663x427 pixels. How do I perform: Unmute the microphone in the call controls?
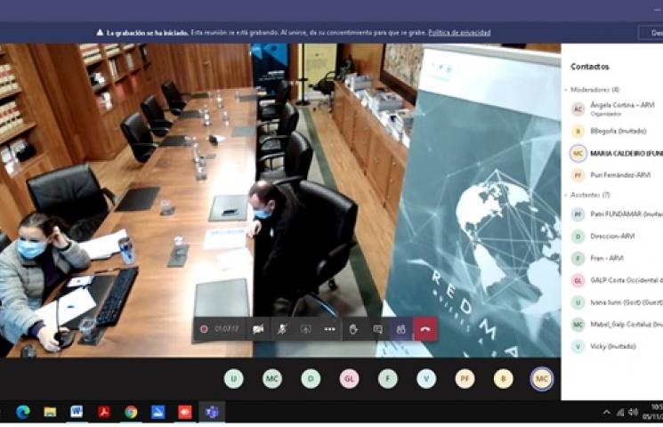click(281, 329)
